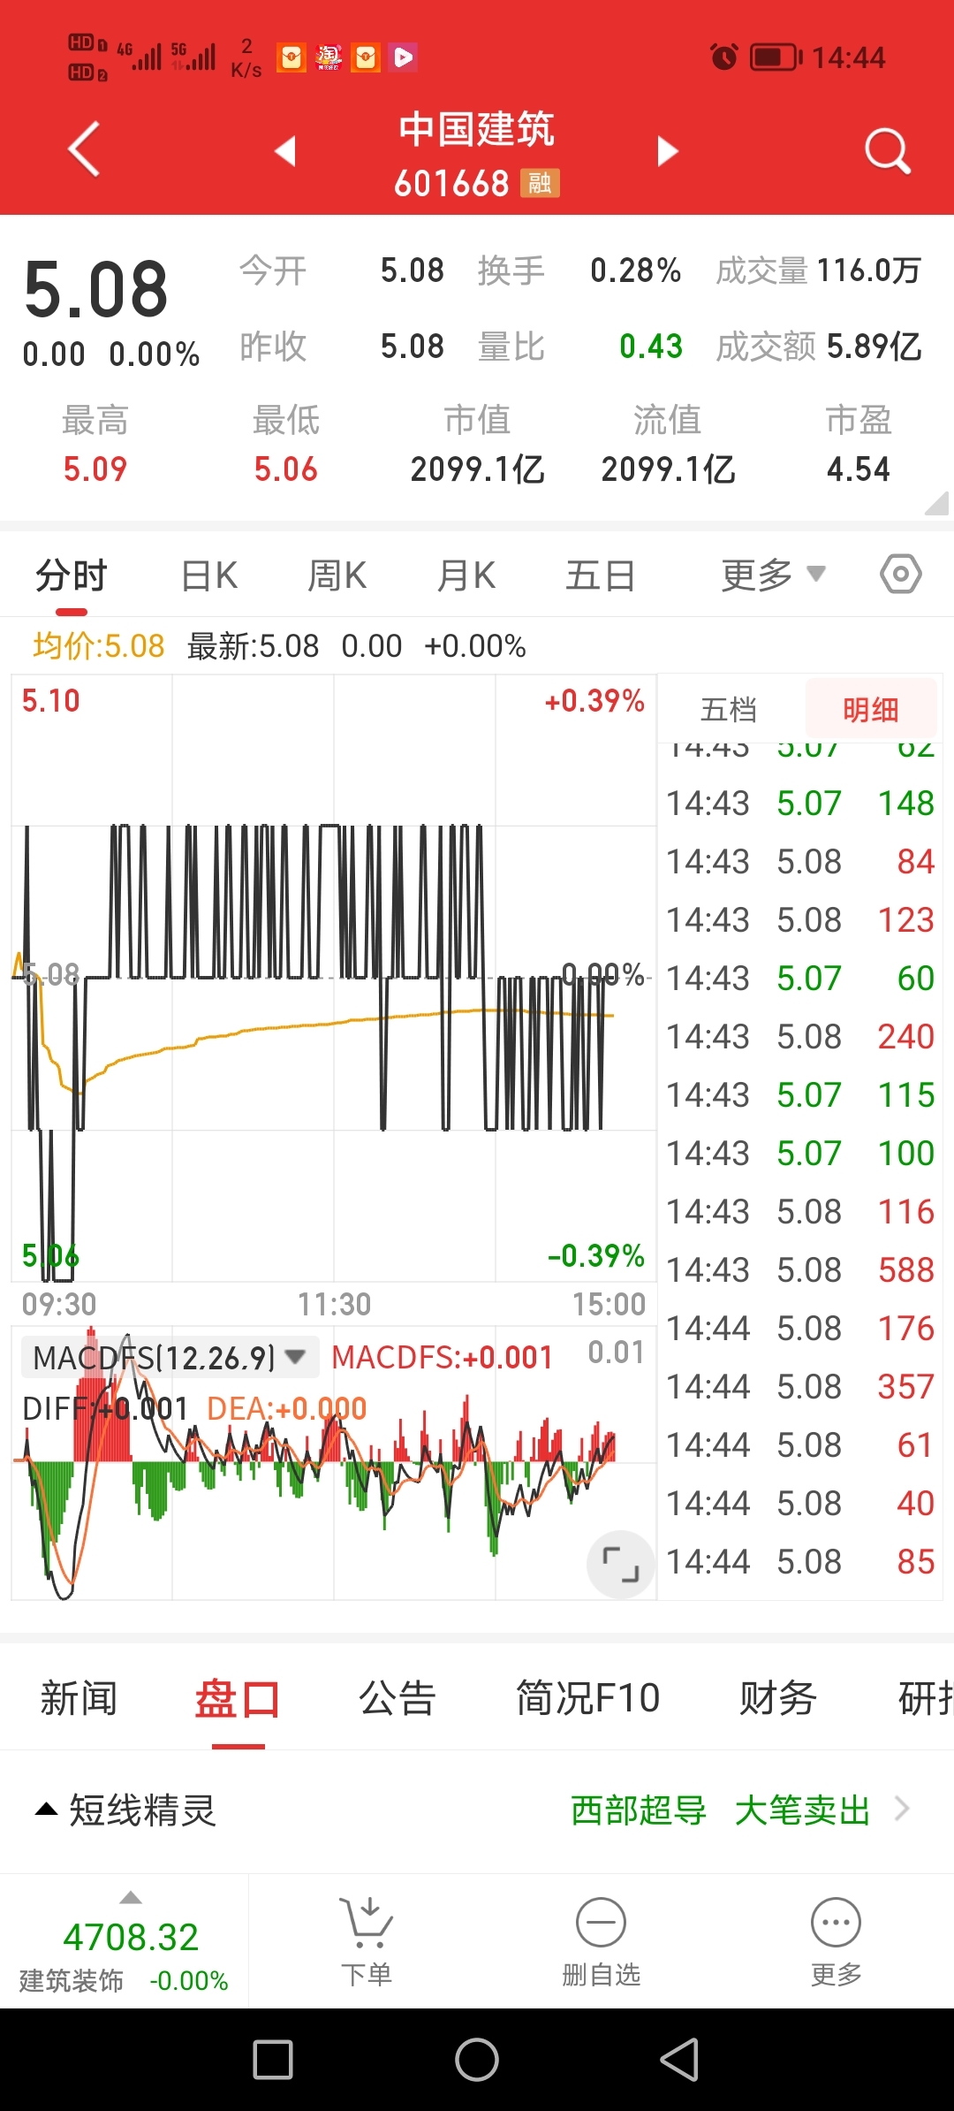Tap the 大笔卖出 link
The height and width of the screenshot is (2111, 954).
click(x=802, y=1810)
